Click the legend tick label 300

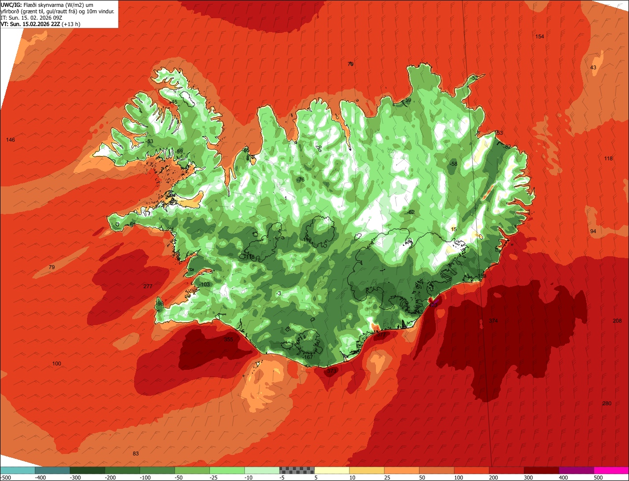tap(528, 477)
